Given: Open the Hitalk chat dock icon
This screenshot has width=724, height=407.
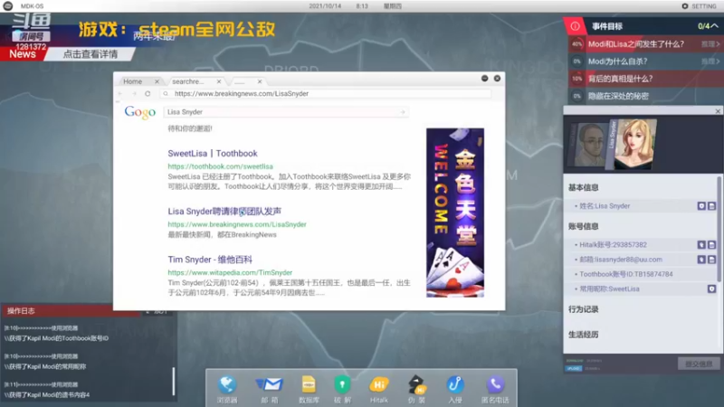Looking at the screenshot, I should click(x=378, y=389).
